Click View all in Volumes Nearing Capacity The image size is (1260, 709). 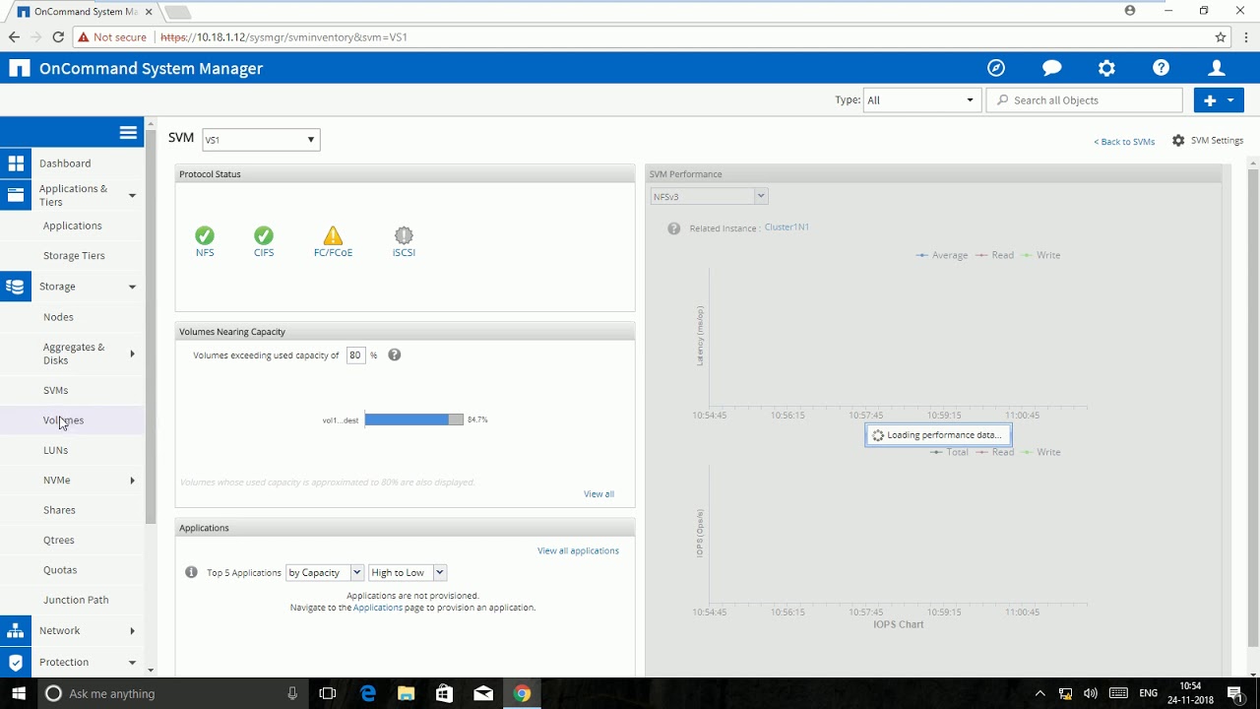[598, 494]
